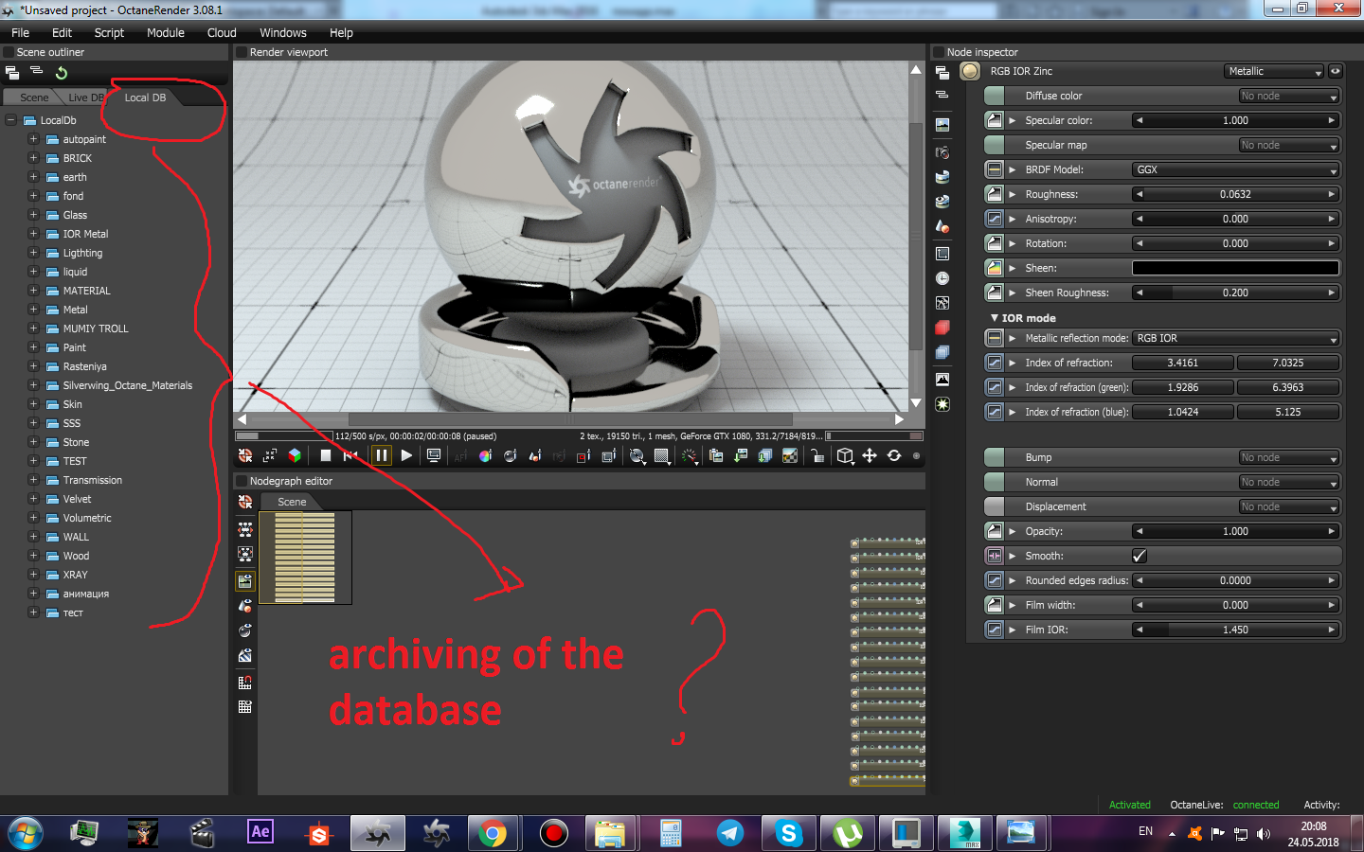Click the Roughness node-type icon

pyautogui.click(x=994, y=194)
